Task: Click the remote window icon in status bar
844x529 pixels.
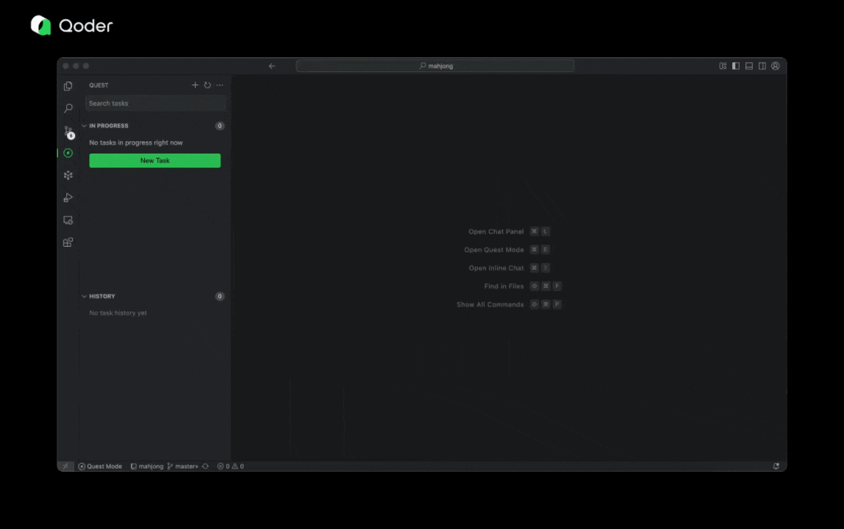Action: click(65, 466)
